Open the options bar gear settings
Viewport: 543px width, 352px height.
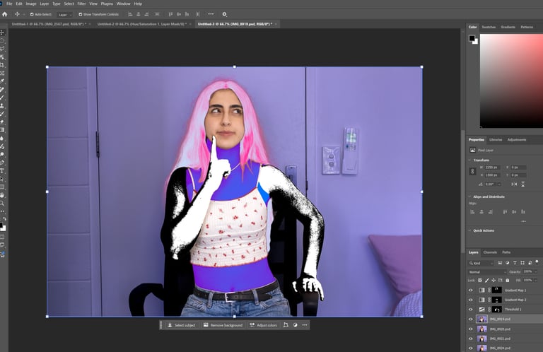(225, 13)
